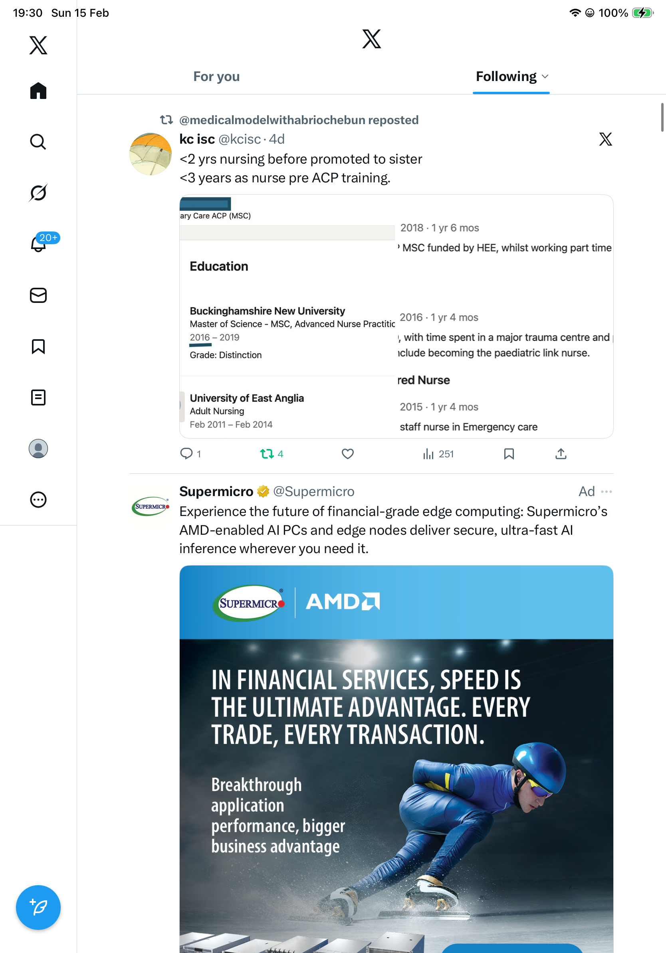
Task: Open the Profile icon in sidebar
Action: point(38,449)
